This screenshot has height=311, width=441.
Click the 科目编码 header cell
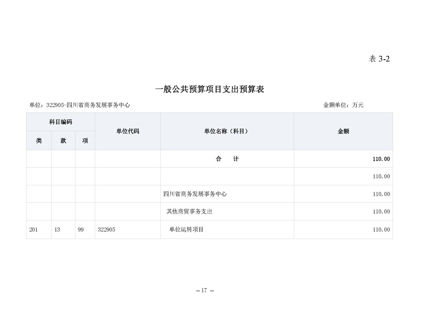(x=61, y=122)
